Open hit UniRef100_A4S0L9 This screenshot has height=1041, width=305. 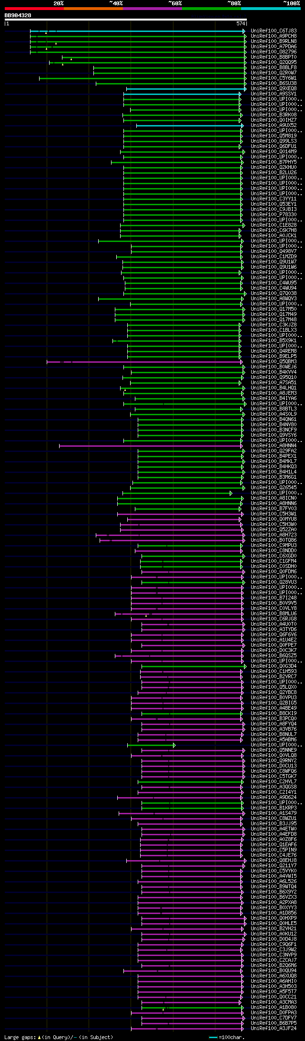(274, 414)
